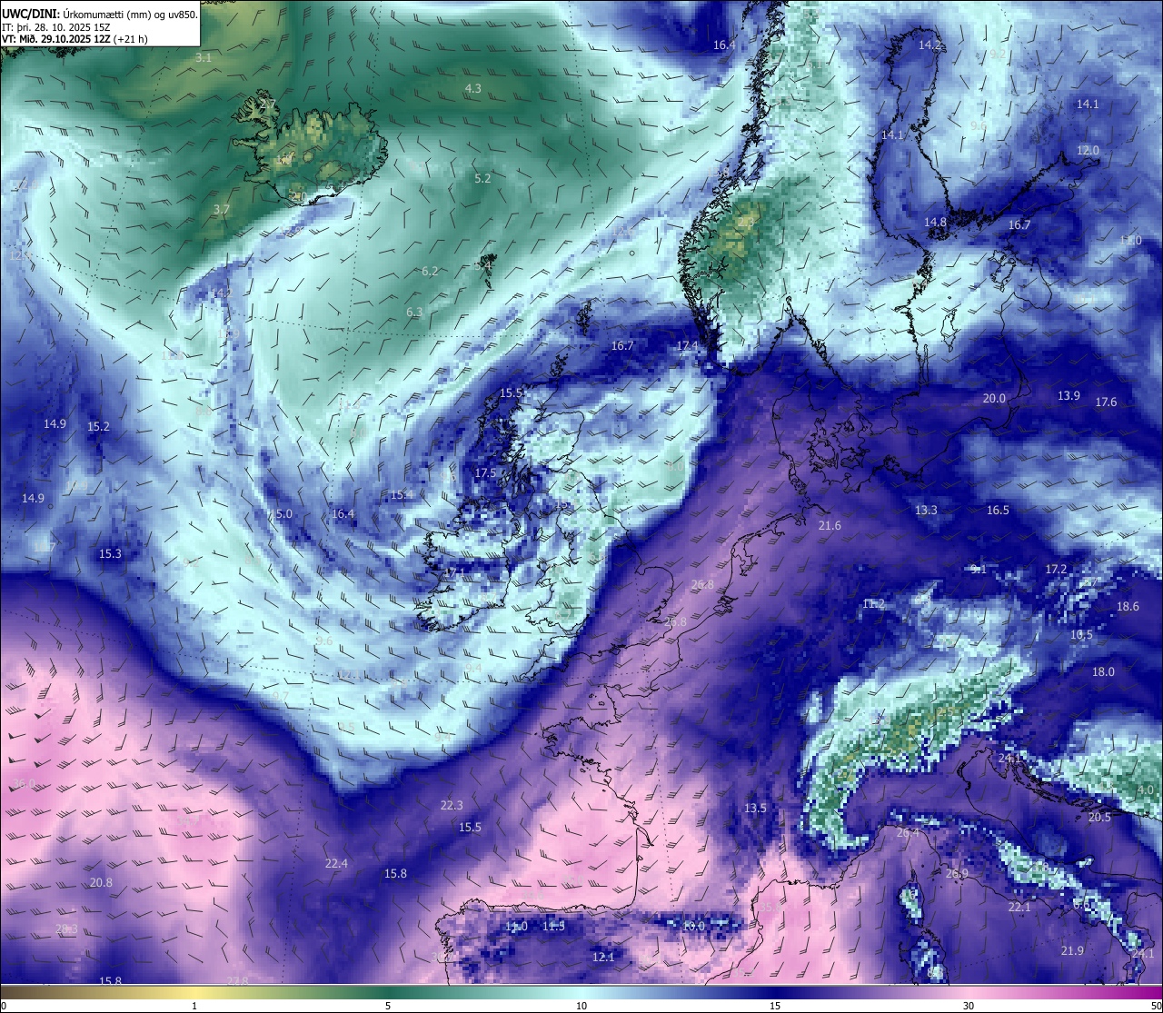Click the UWC/DINI title text in header
Image resolution: width=1163 pixels, height=1013 pixels.
coord(31,15)
